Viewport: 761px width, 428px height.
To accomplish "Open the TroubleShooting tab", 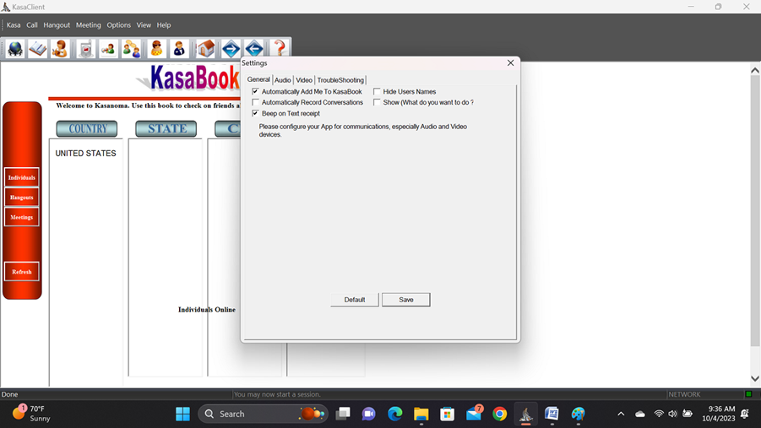I will click(340, 80).
